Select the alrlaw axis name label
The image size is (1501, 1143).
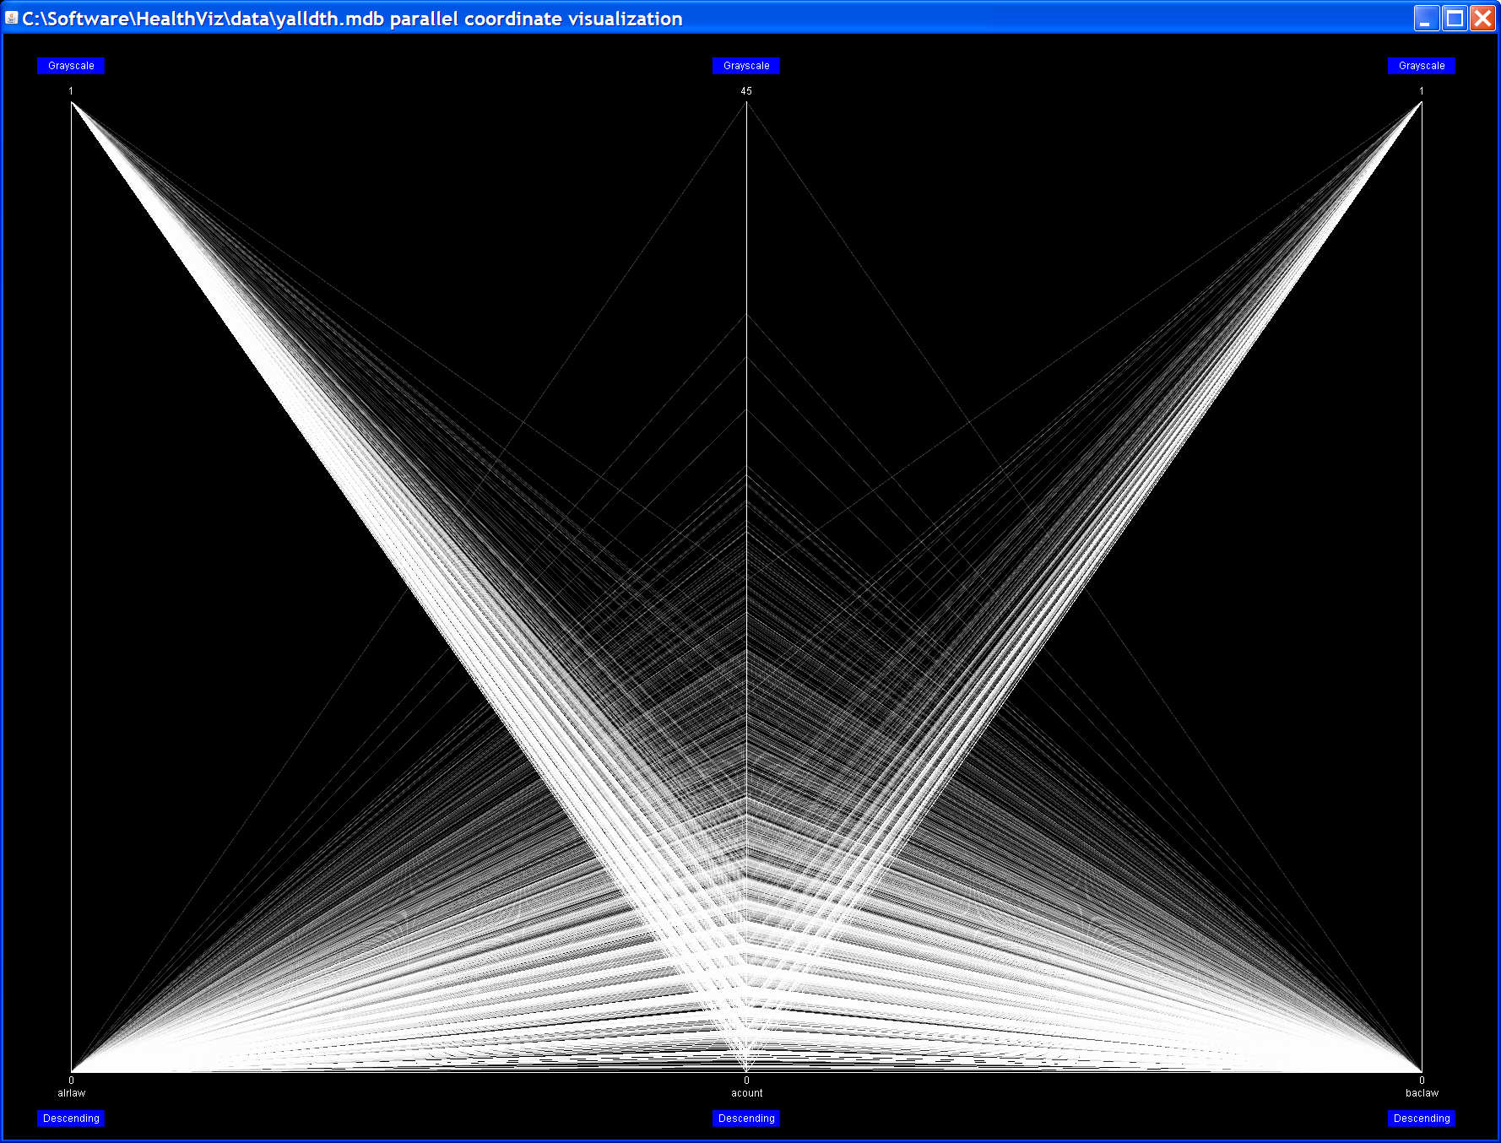tap(72, 1093)
